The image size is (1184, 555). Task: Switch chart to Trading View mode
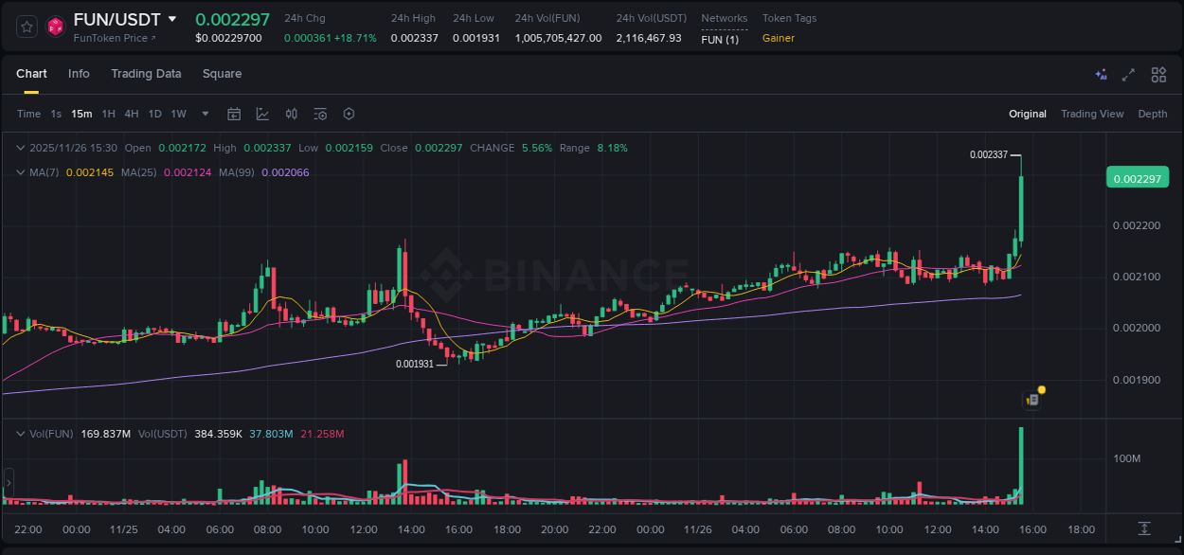(x=1092, y=114)
